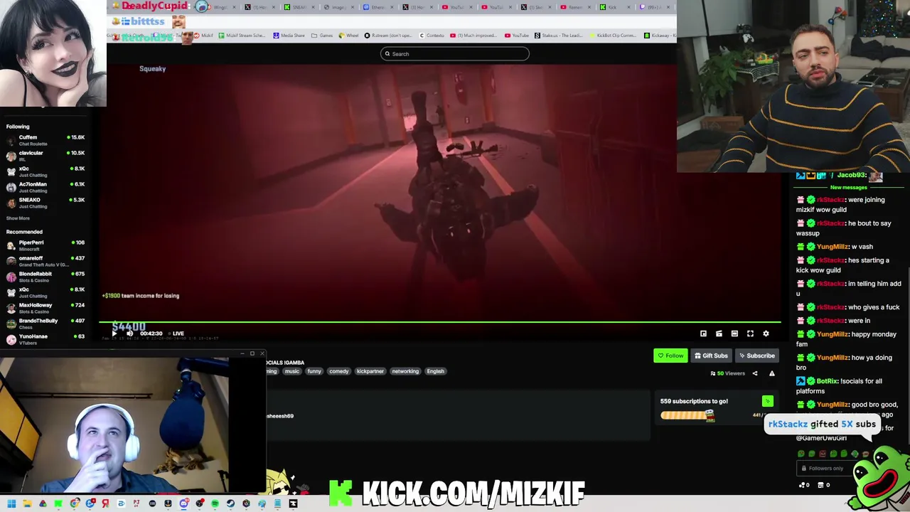This screenshot has height=512, width=910.
Task: Focus the Kick search field
Action: point(455,54)
